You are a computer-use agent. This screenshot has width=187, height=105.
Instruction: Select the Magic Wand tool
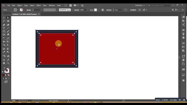4,21
